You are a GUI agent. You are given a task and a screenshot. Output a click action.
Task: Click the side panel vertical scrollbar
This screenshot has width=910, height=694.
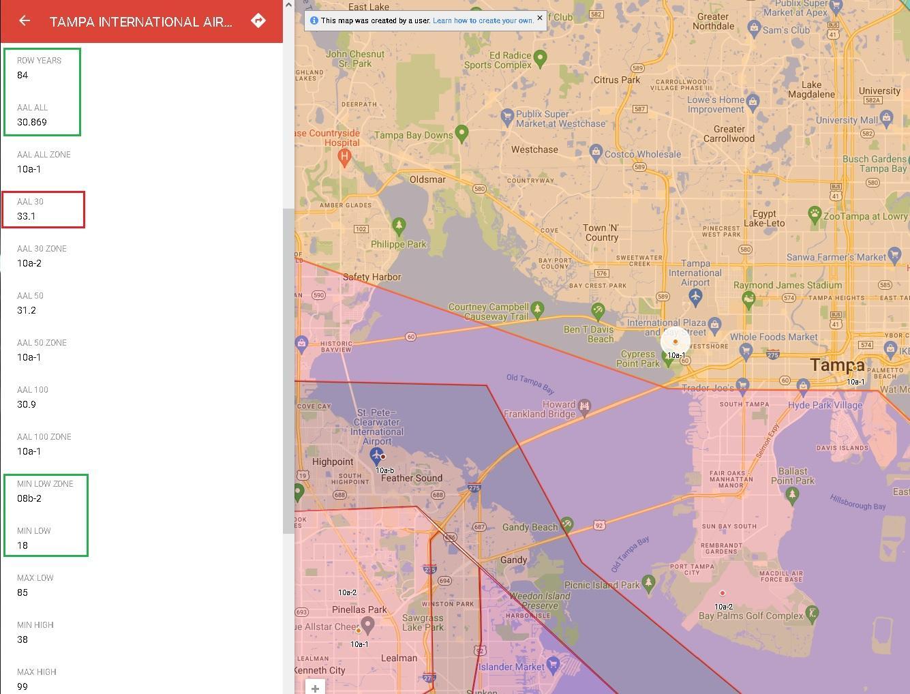click(288, 372)
